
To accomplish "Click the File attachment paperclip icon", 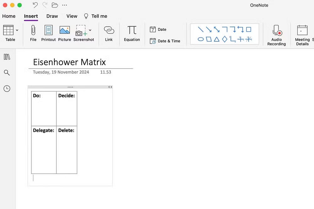I will point(33,30).
